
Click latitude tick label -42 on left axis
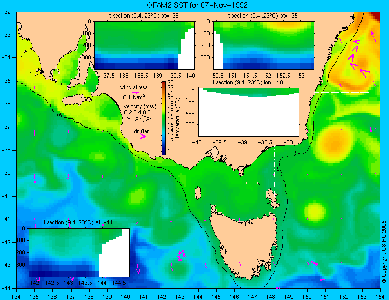pos(6,242)
